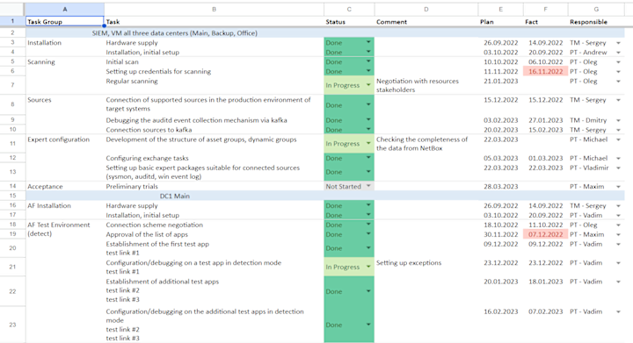Click the Fact header cell

pyautogui.click(x=545, y=22)
